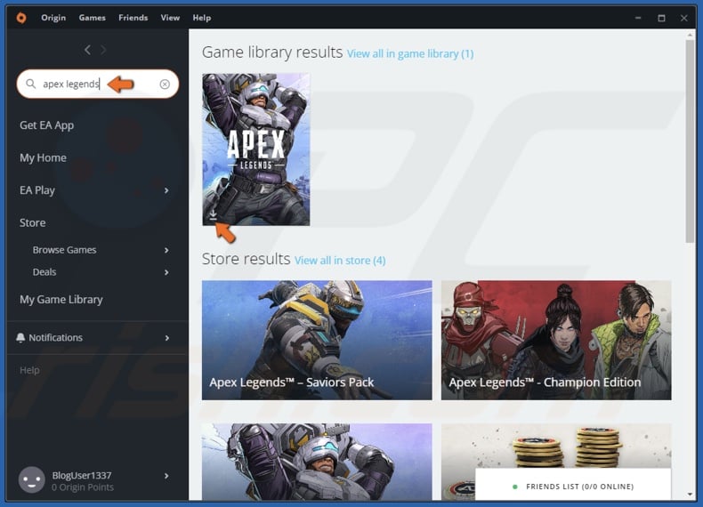Open the Origin menu

tap(53, 18)
